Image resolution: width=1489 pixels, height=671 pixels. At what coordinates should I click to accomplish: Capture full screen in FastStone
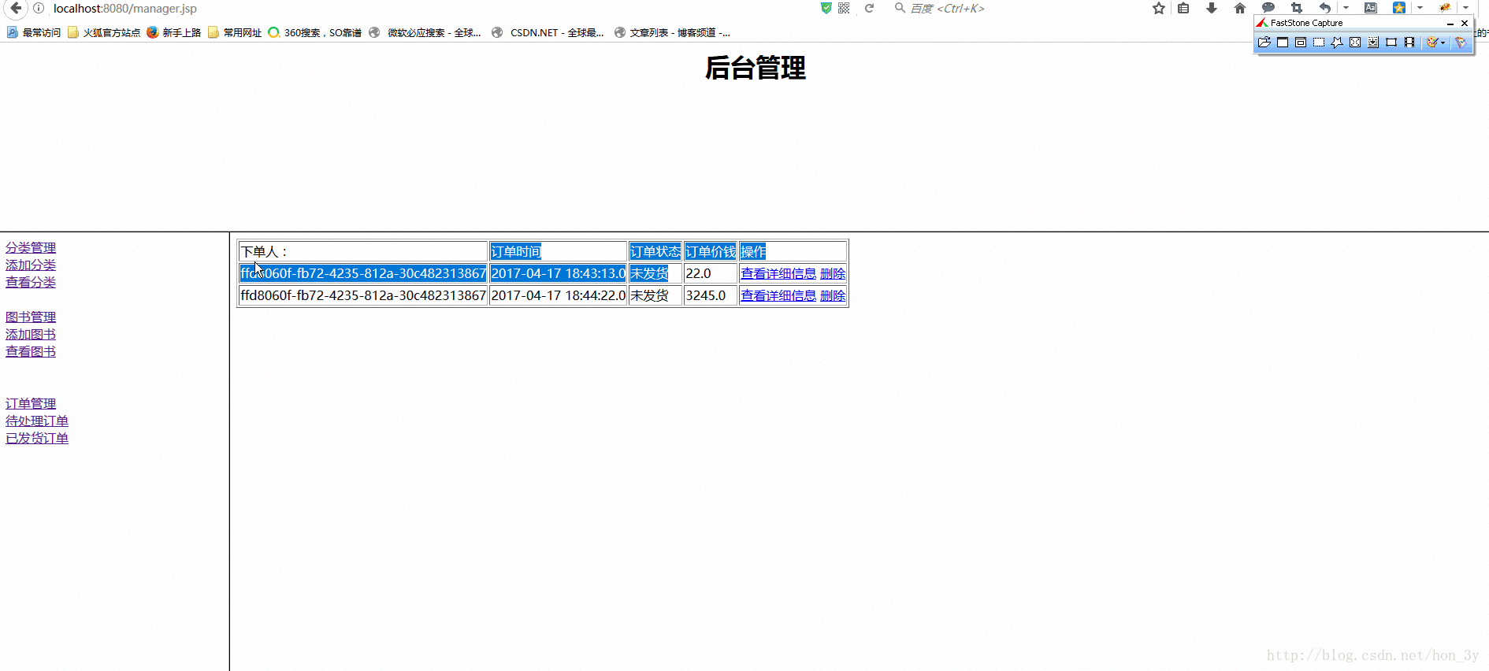[x=1355, y=43]
